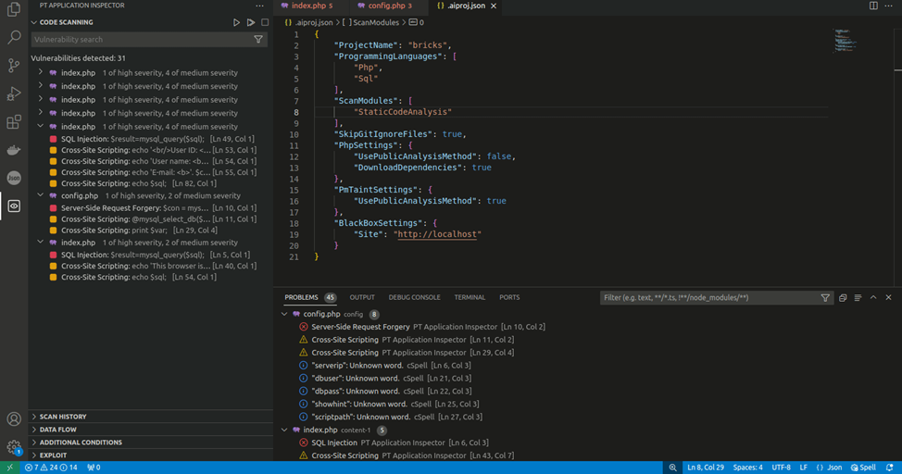
Task: Split the editor to the right
Action: click(873, 6)
